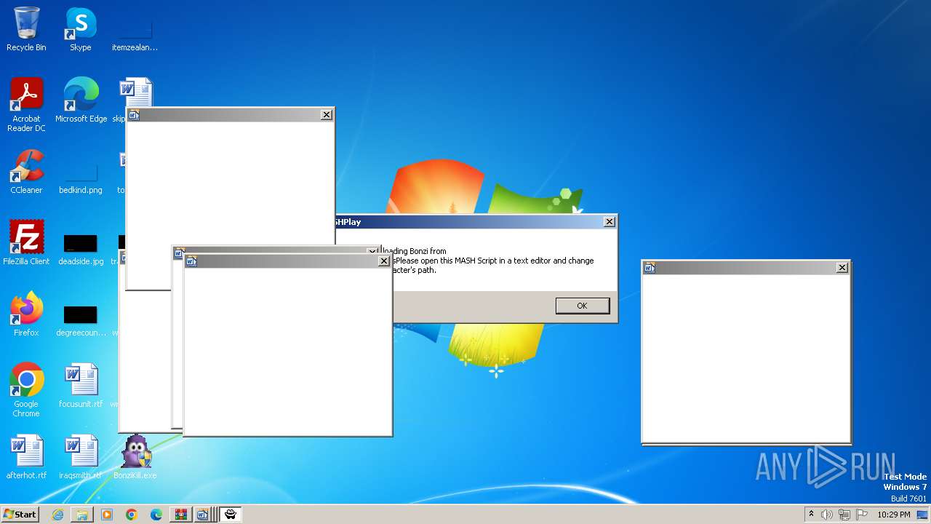Switch to the Bonzi taskbar item

coord(231,515)
